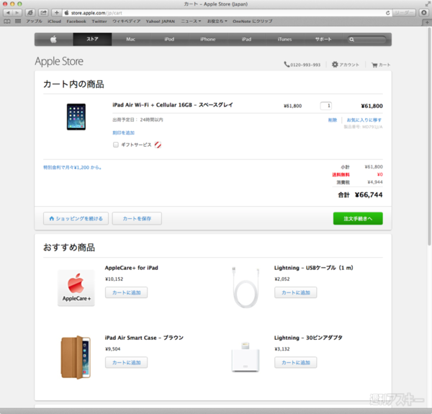432x414 pixels.
Task: Open the iTunes tab
Action: [284, 39]
